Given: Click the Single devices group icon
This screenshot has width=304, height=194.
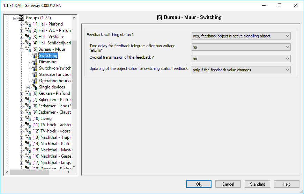Looking at the screenshot, I should pos(35,87).
